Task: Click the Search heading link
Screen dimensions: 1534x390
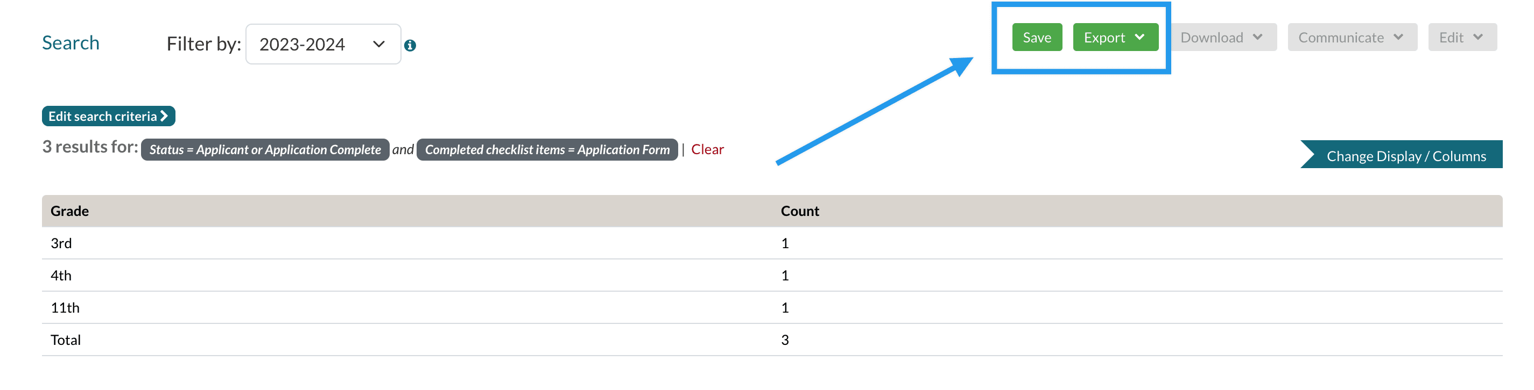Action: 71,43
